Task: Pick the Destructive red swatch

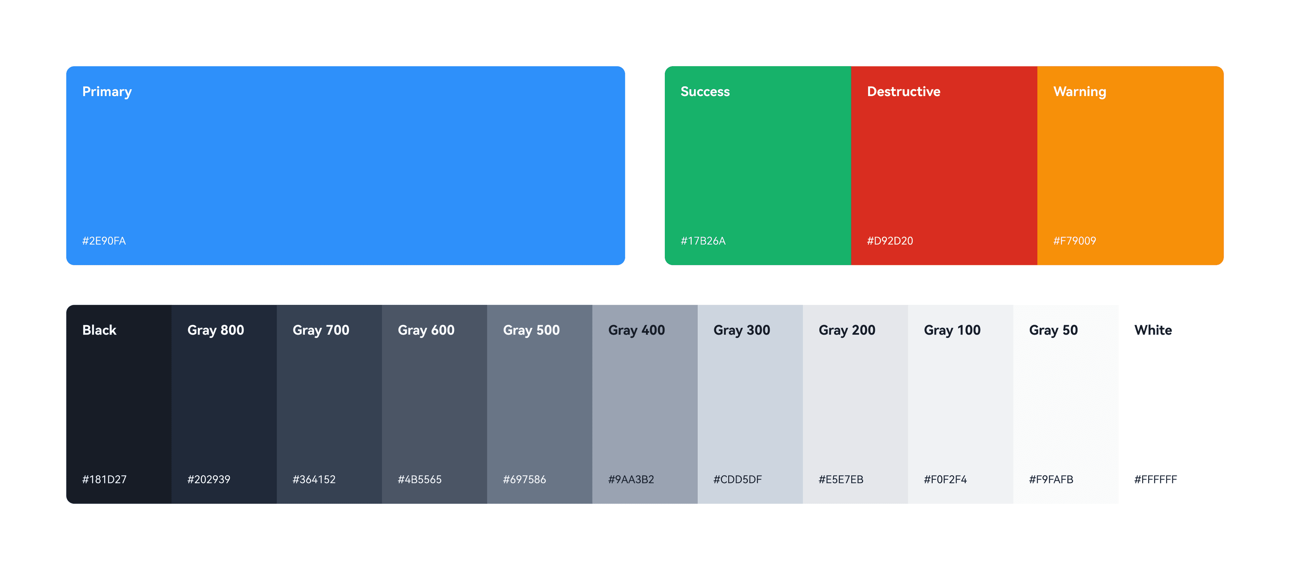Action: point(944,165)
